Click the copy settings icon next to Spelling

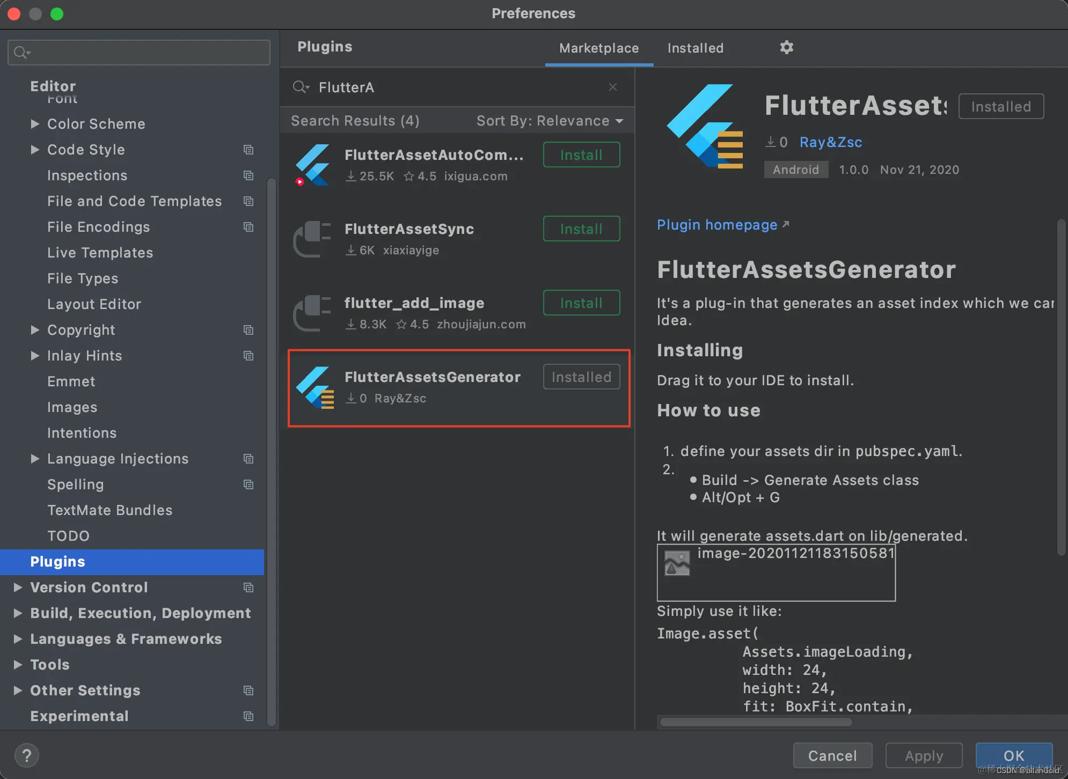click(x=248, y=484)
